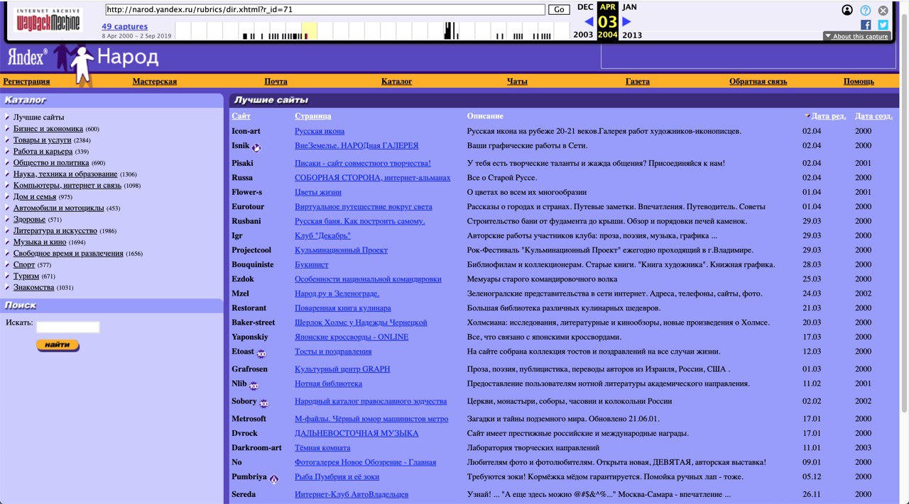
Task: Open Компьютеры, интернет и связь category
Action: point(67,186)
